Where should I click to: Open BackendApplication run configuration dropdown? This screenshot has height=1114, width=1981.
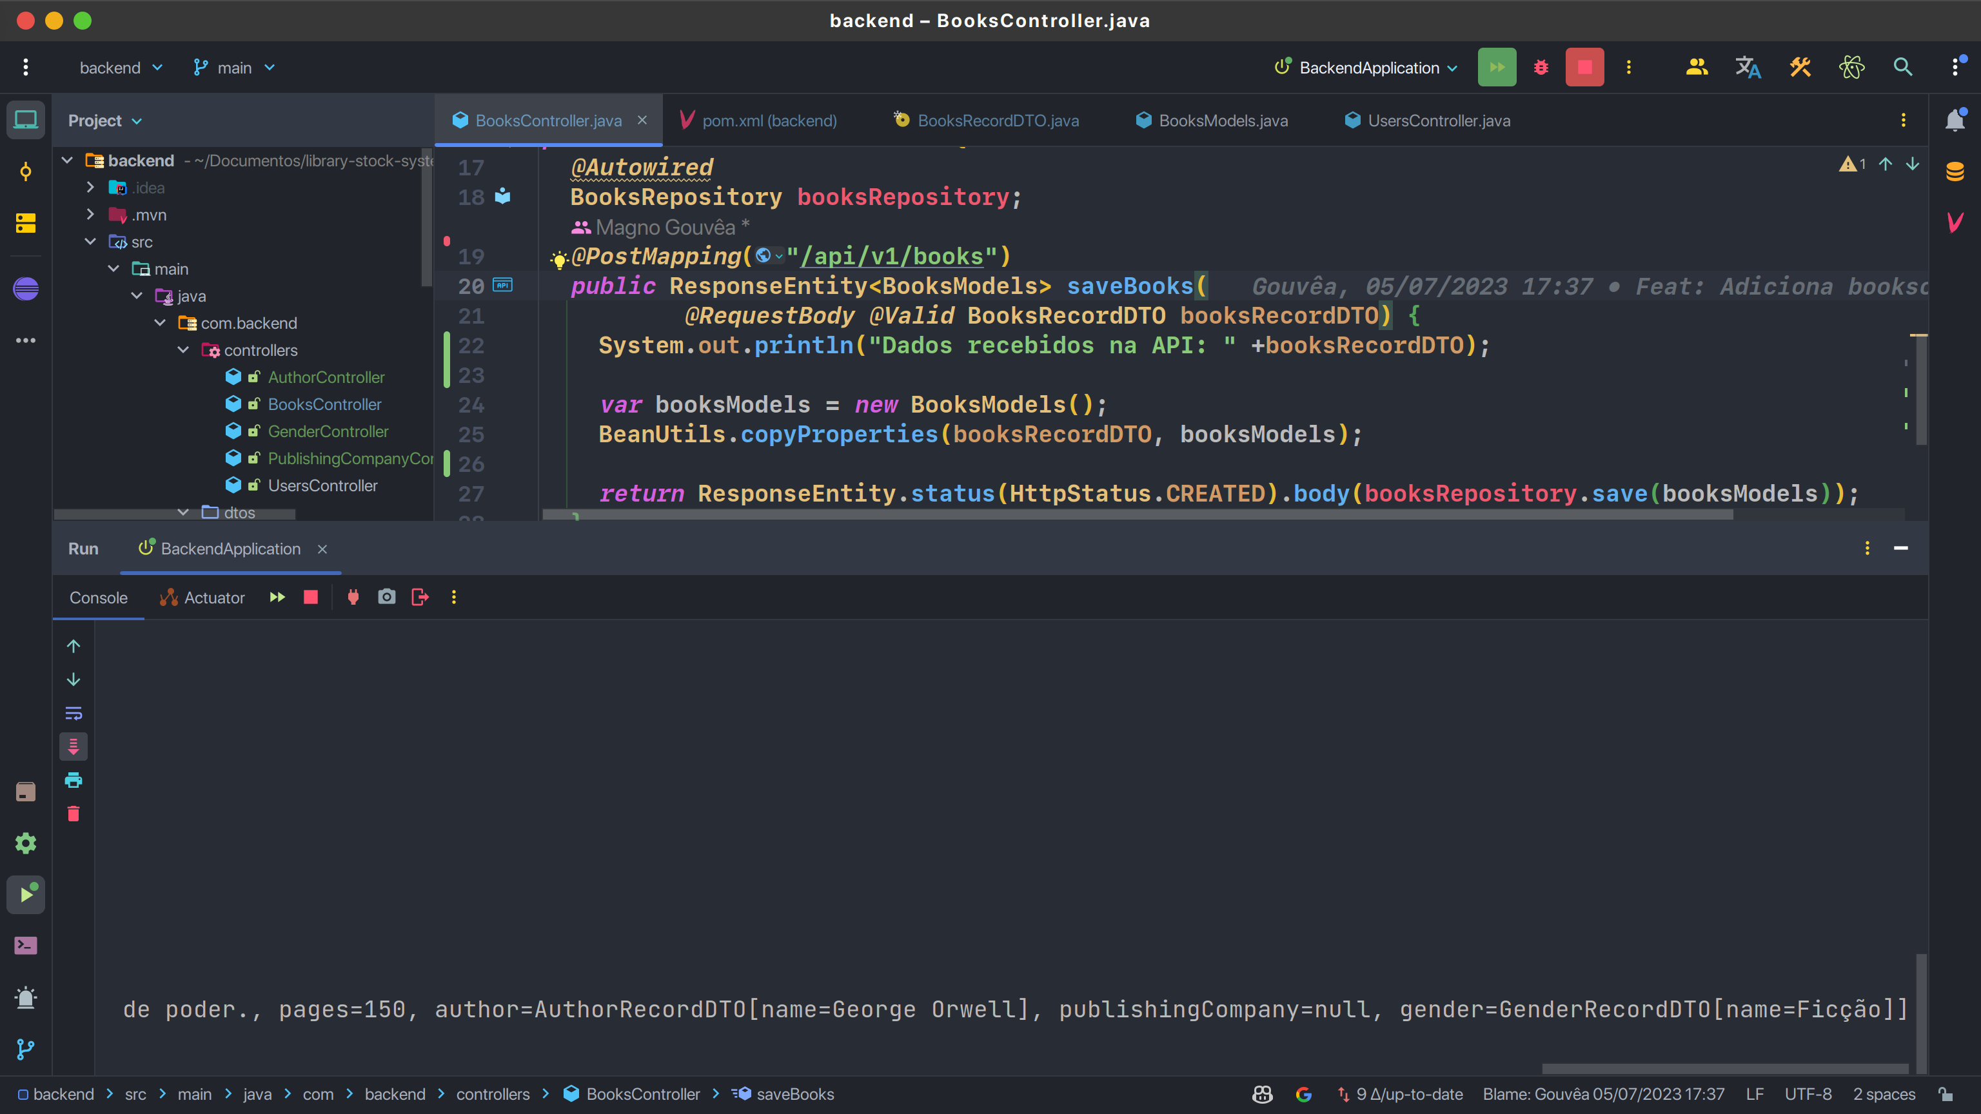(1366, 68)
